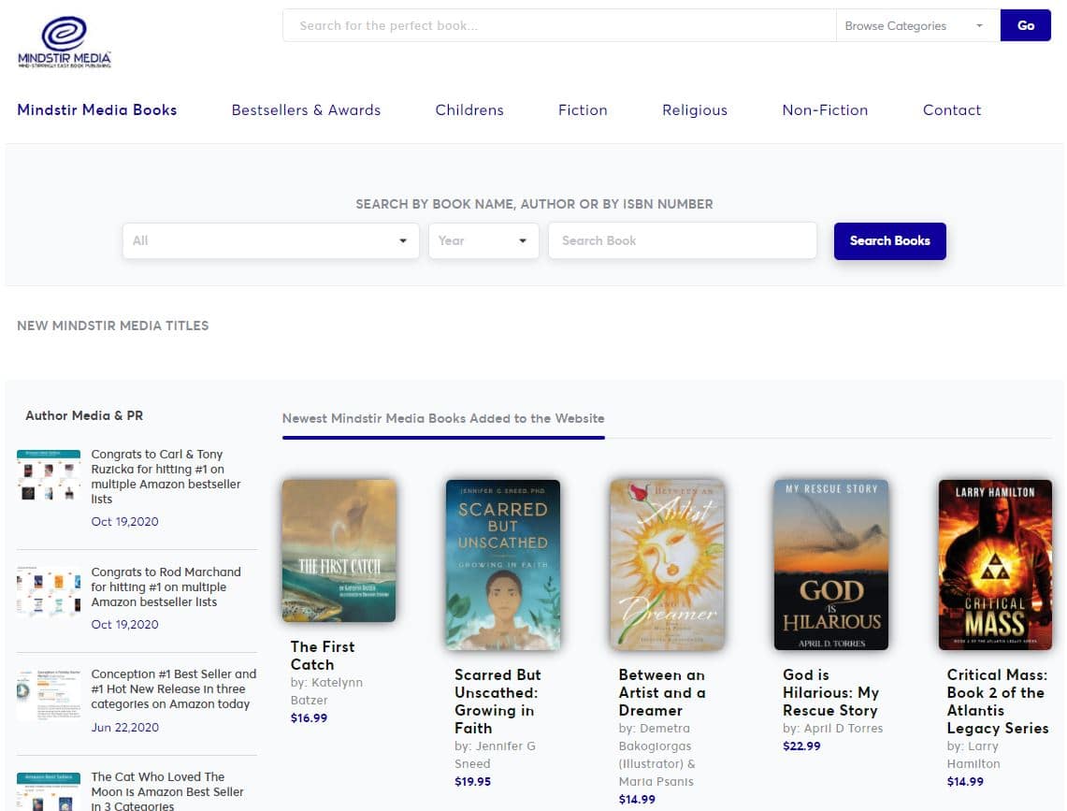Open Carl & Tony Ruzicka congrats article
Viewport: 1067px width, 811px height.
click(x=166, y=476)
